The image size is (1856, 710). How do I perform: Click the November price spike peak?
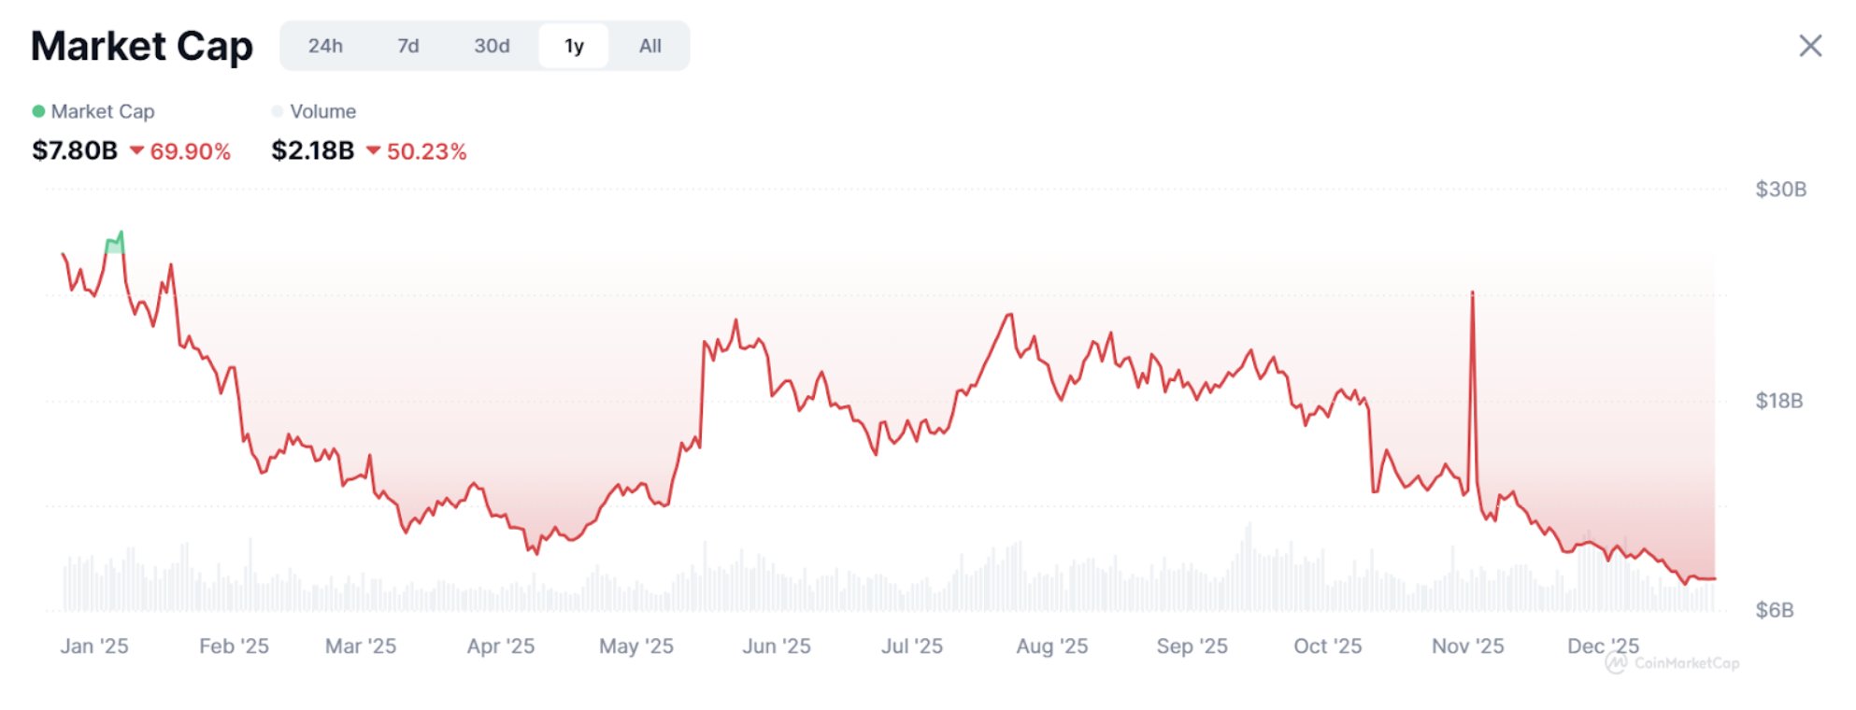pyautogui.click(x=1472, y=293)
